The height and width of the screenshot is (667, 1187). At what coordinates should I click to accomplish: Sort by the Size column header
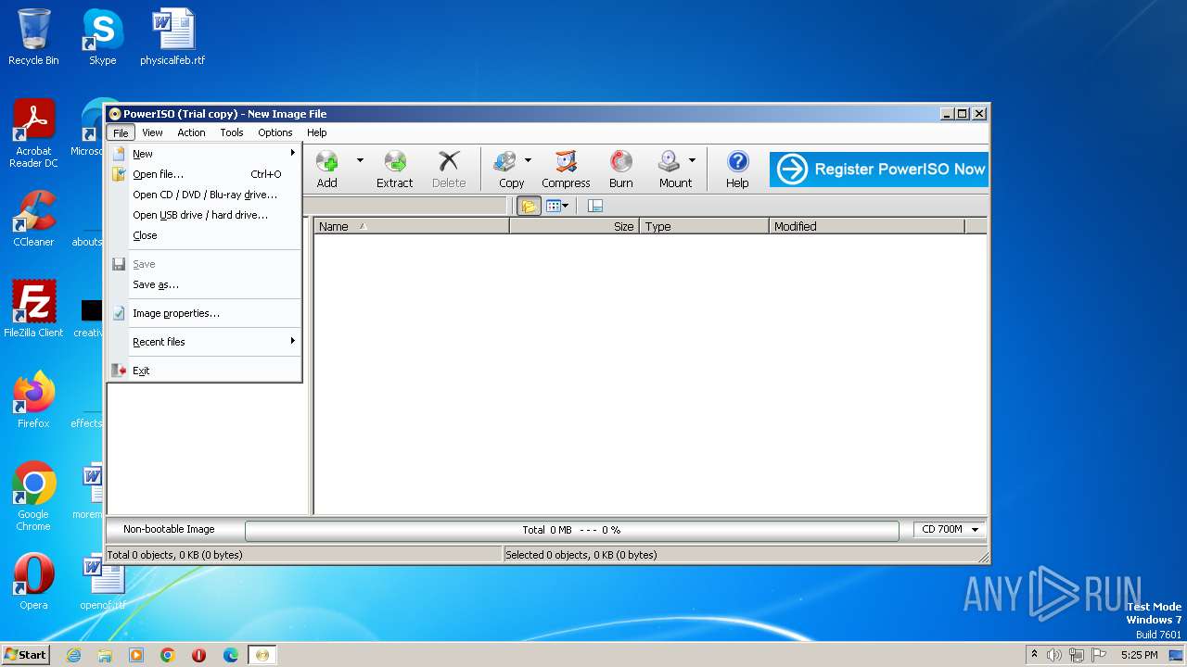click(574, 226)
